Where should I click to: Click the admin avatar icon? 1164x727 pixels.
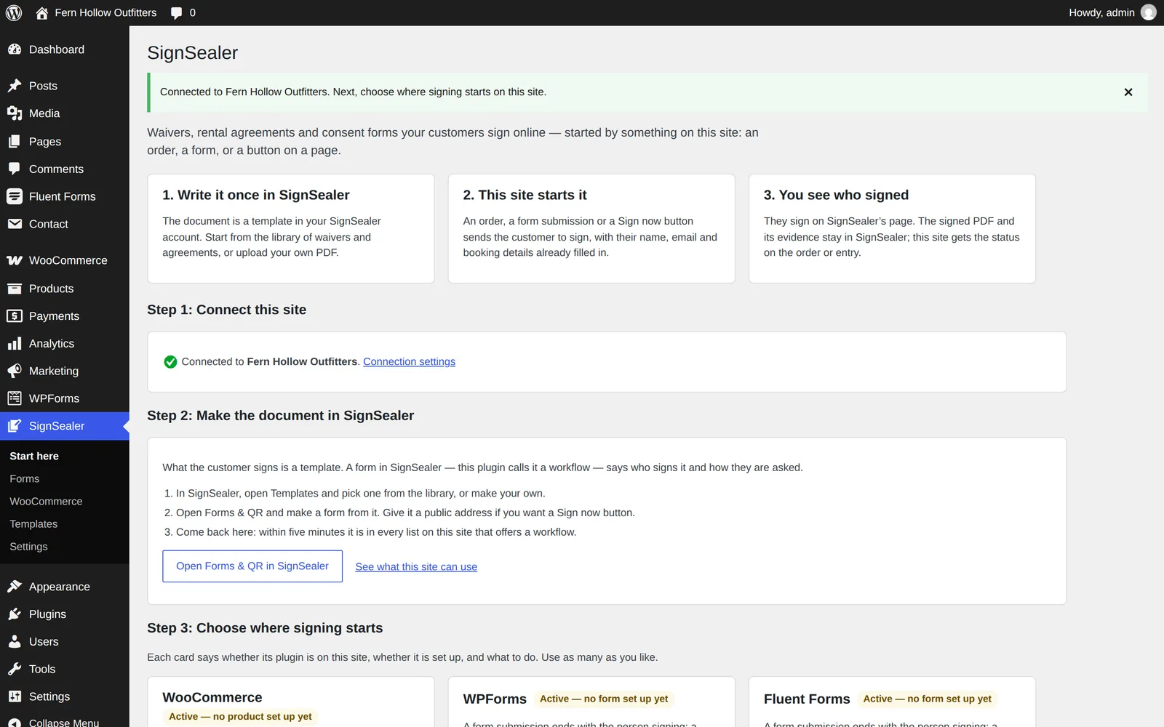1149,12
